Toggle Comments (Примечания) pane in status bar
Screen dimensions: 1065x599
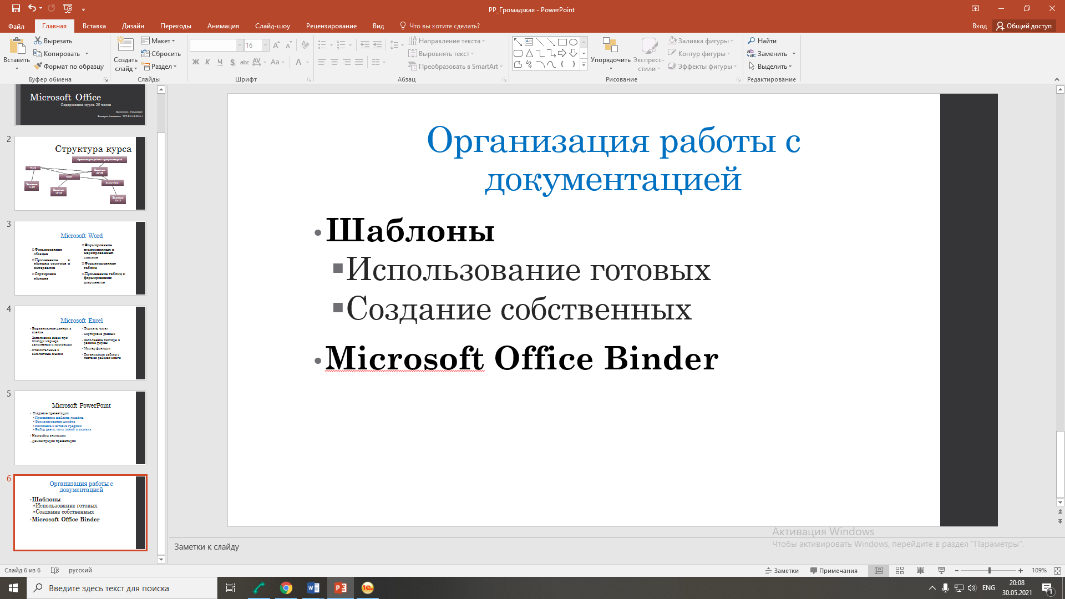coord(834,570)
